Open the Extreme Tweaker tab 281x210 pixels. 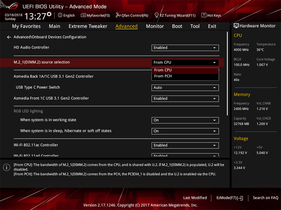tap(88, 26)
